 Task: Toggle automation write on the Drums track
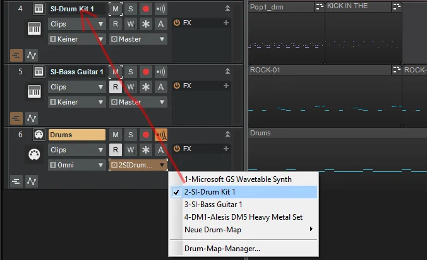pos(131,150)
